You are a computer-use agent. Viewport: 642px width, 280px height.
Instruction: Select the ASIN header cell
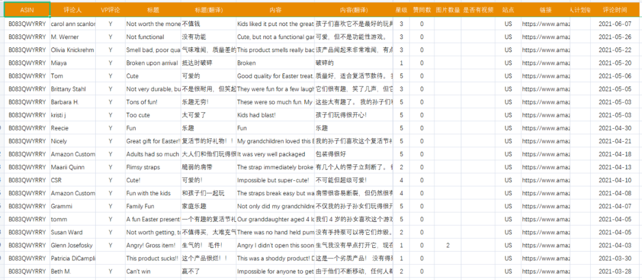(x=27, y=10)
